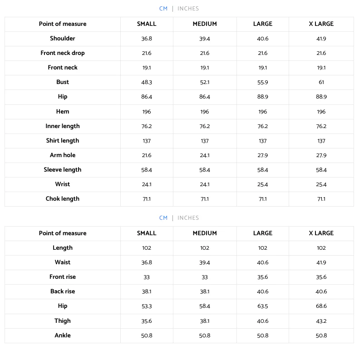Viewport: 359px width, 346px height.
Task: Click the X LARGE header in top table
Action: click(x=321, y=24)
